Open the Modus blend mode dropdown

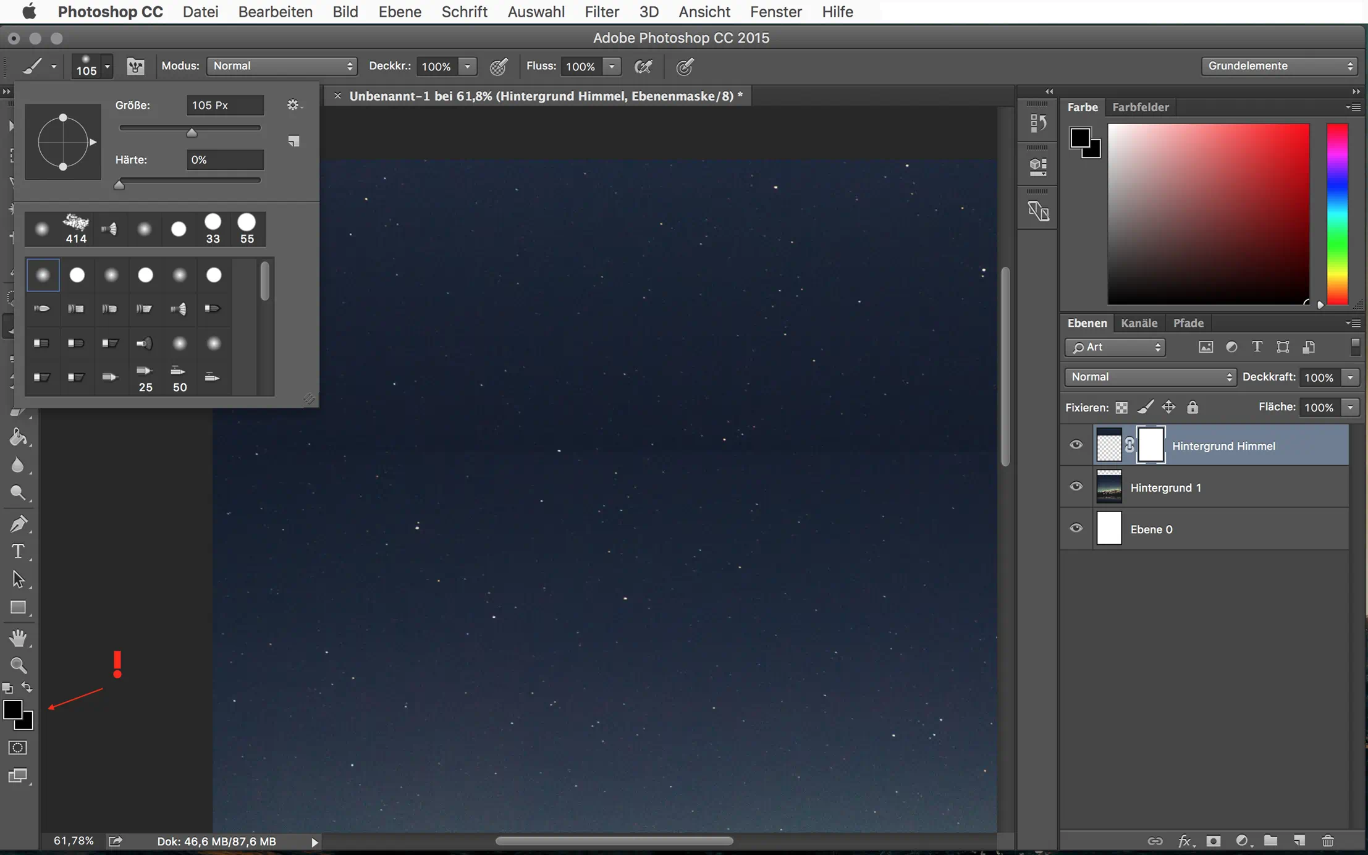[282, 66]
